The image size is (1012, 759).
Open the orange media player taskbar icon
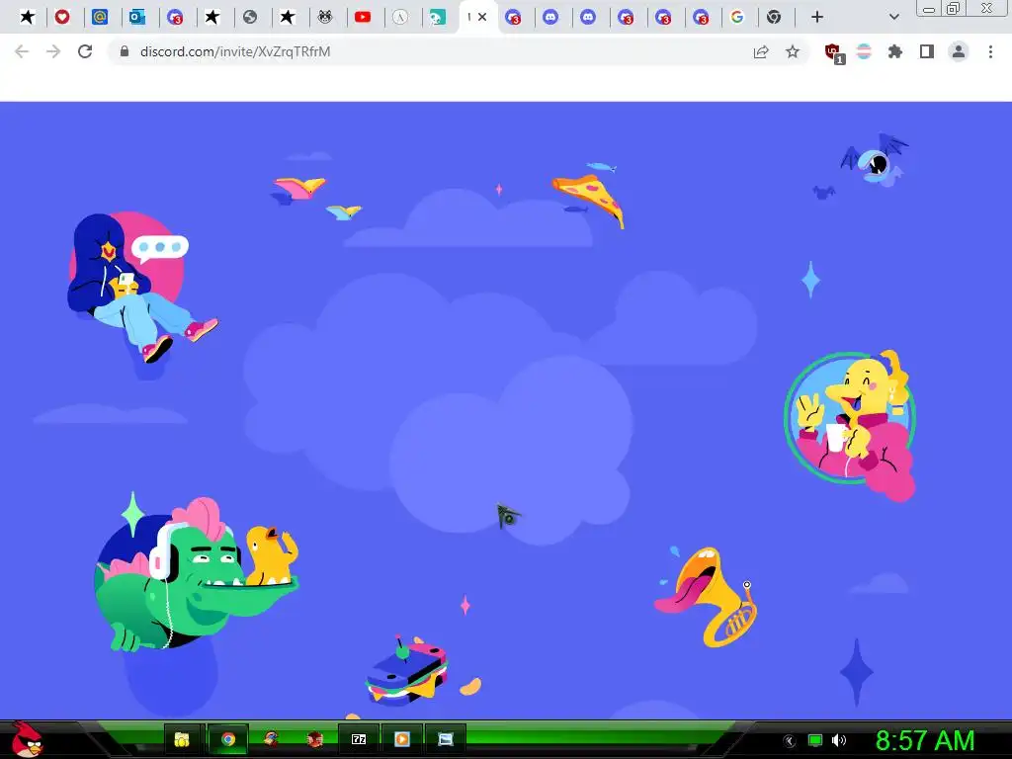pos(402,739)
